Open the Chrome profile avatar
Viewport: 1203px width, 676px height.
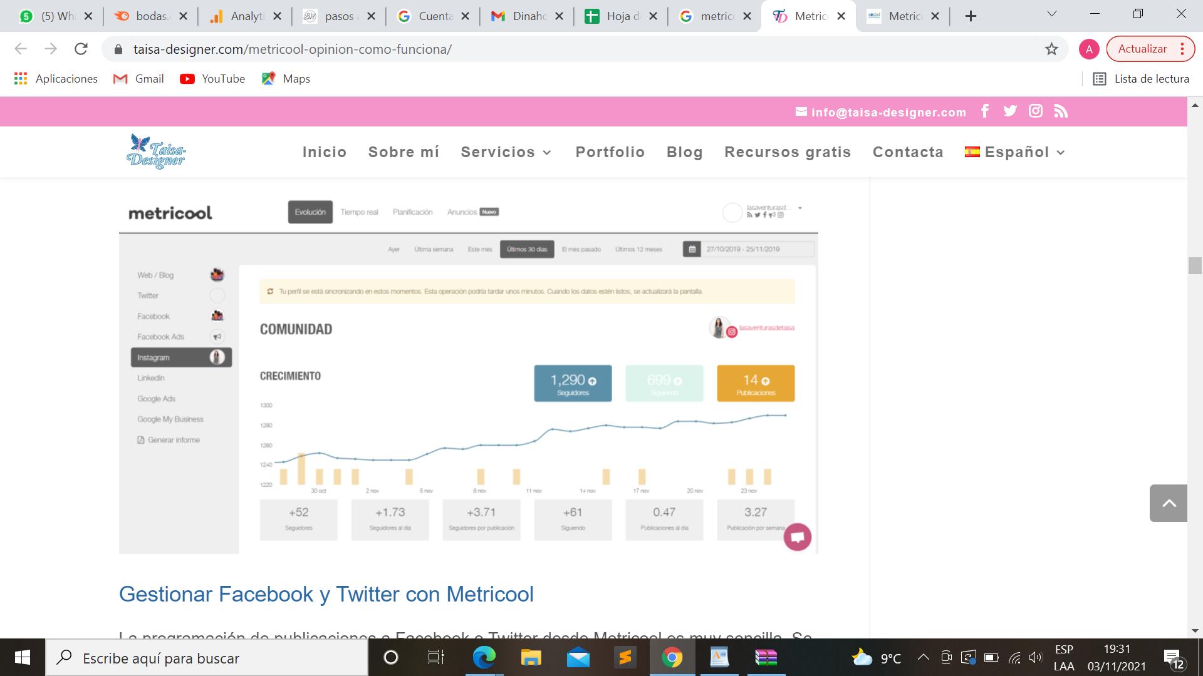pos(1089,49)
